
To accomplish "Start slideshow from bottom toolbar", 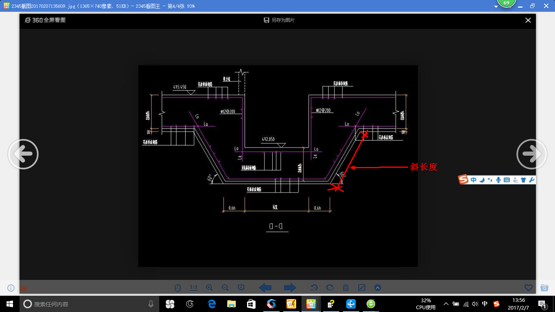I will (x=241, y=288).
